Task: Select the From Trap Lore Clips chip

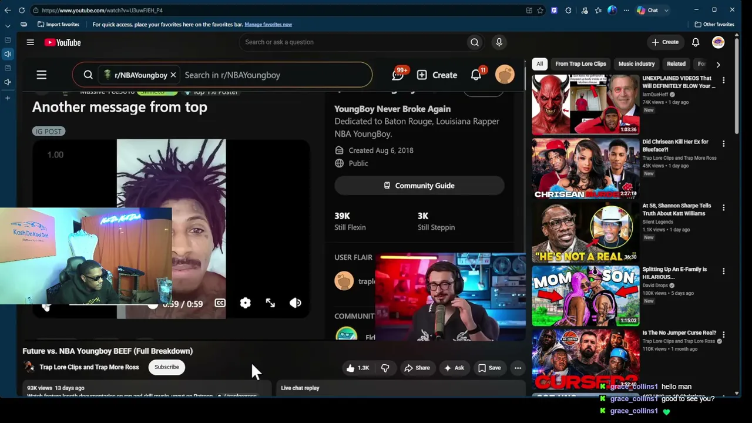Action: tap(580, 64)
